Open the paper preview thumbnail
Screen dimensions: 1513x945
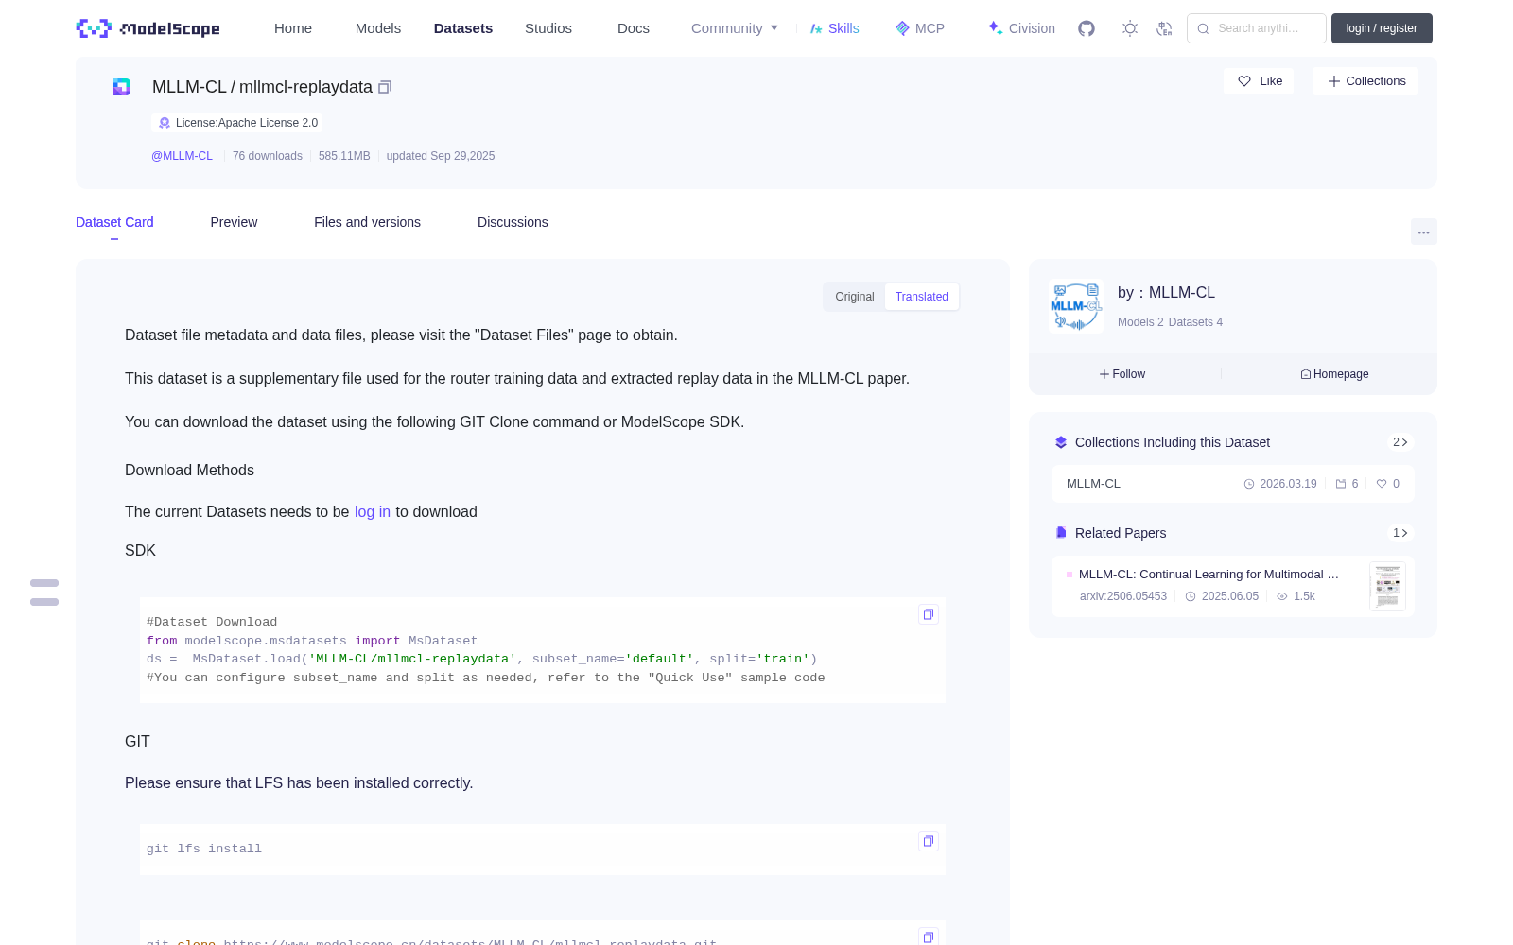coord(1387,586)
